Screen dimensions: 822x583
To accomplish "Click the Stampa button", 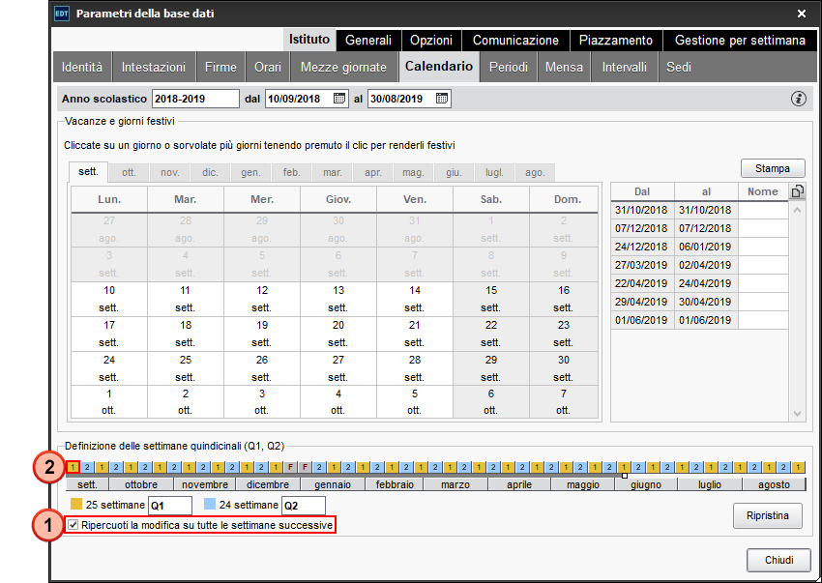I will pyautogui.click(x=773, y=168).
